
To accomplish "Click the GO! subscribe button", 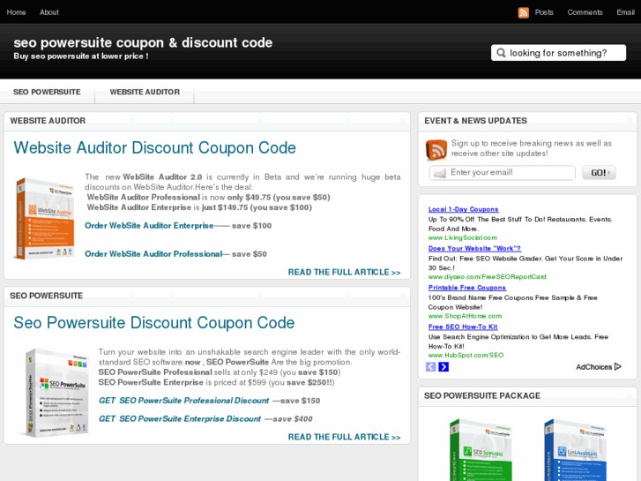I will (599, 173).
